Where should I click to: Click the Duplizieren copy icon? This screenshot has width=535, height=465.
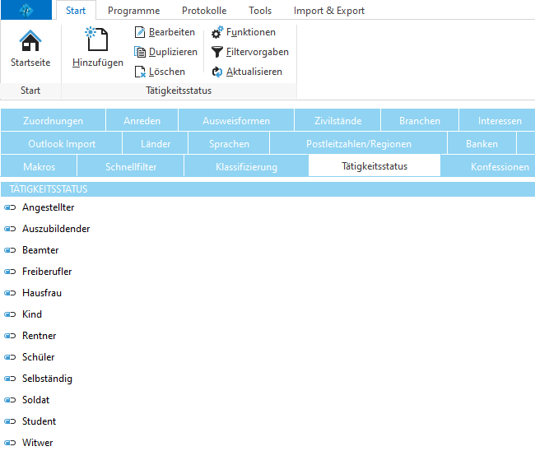(x=140, y=52)
